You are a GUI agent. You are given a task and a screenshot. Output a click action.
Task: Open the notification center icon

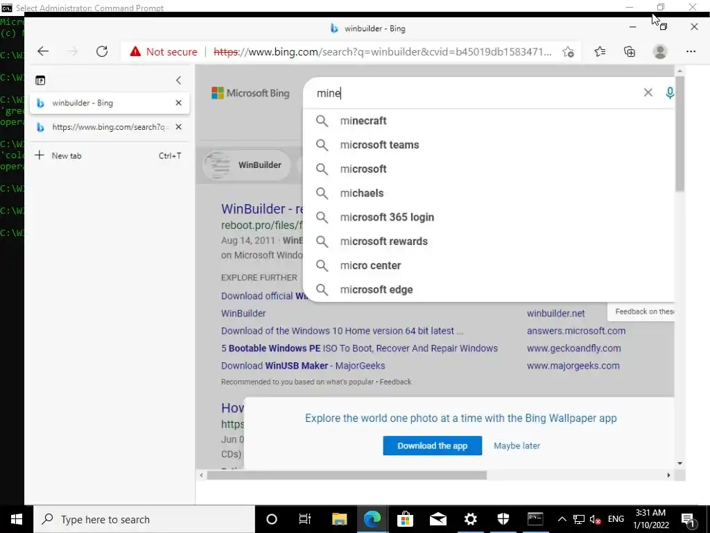(x=688, y=519)
